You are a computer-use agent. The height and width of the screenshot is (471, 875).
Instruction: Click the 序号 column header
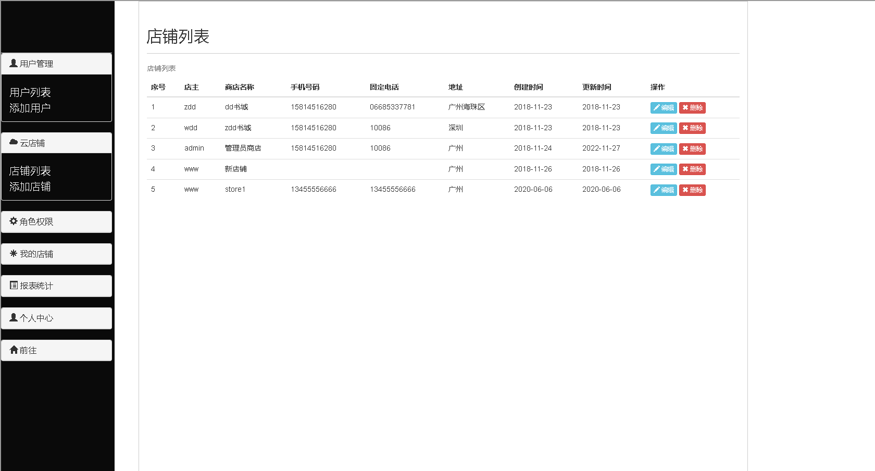[158, 87]
